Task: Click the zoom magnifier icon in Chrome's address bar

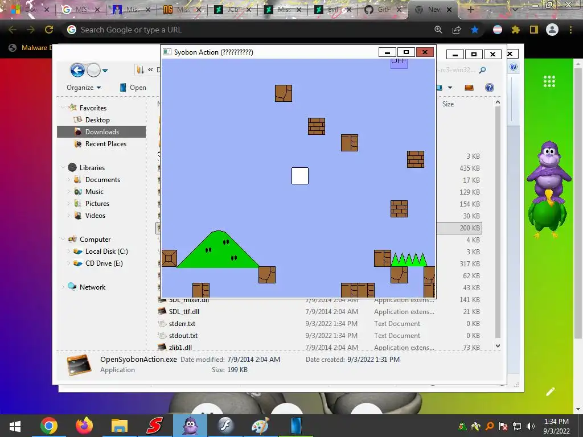Action: coord(438,30)
